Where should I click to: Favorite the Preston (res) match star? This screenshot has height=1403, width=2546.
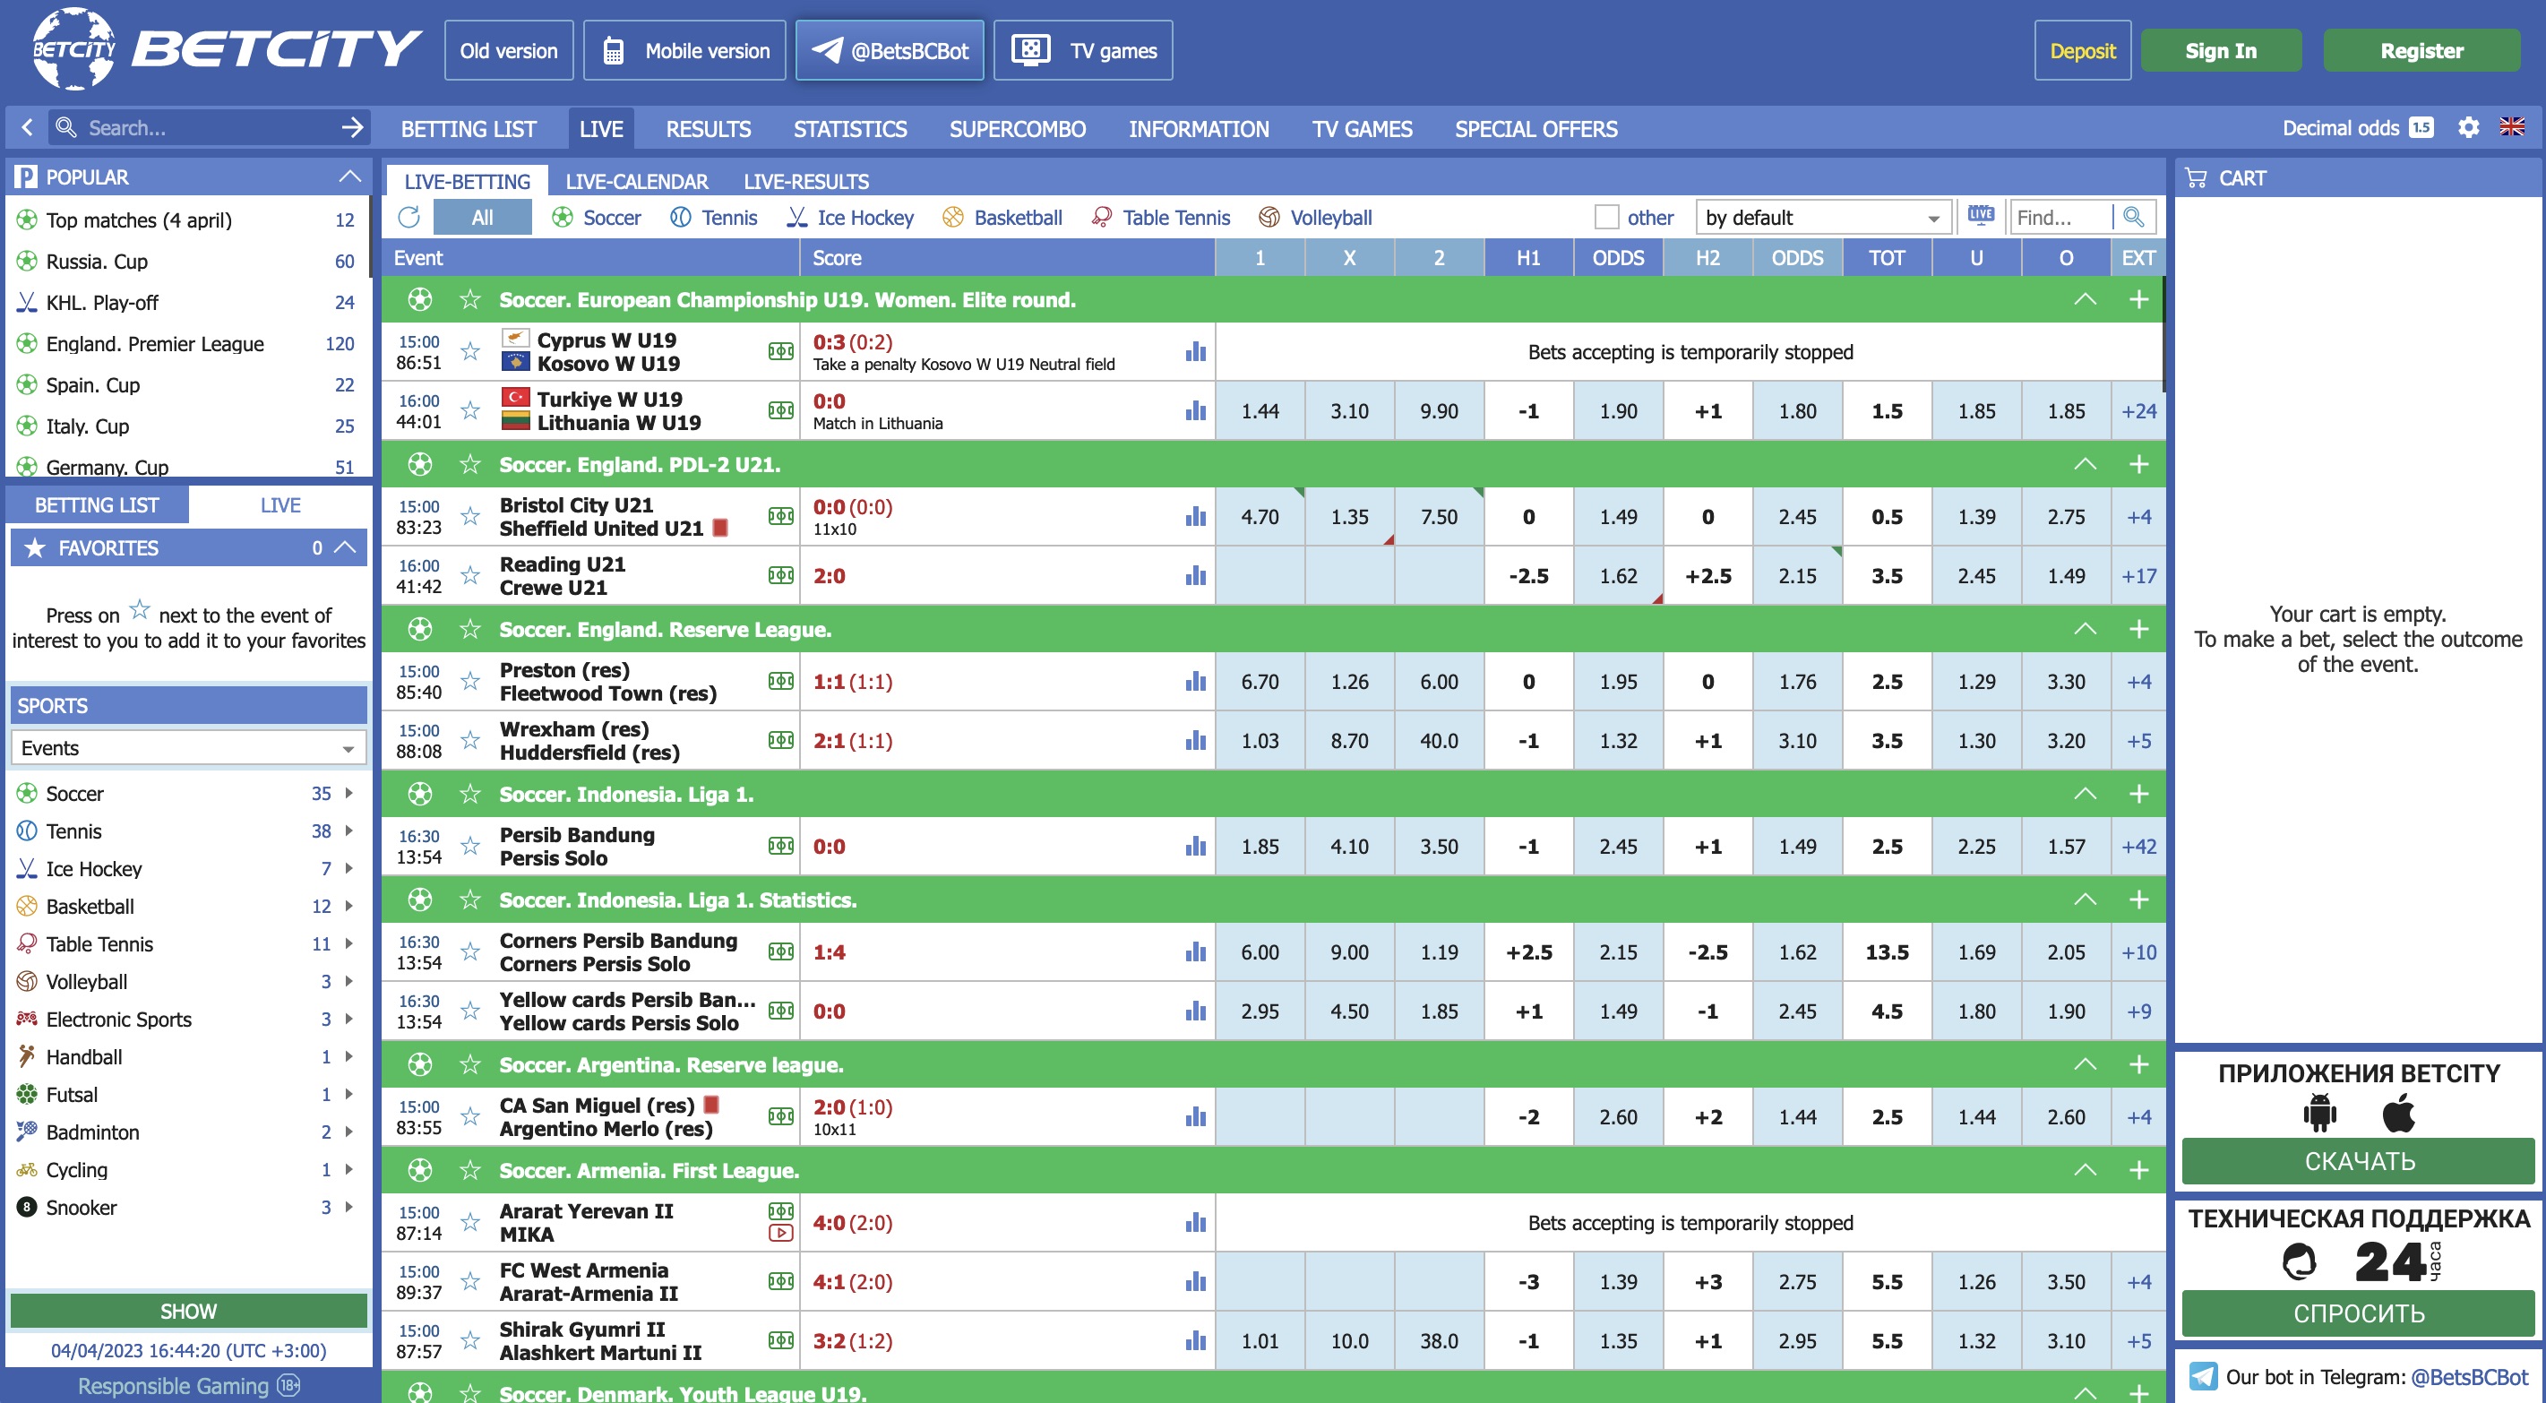(x=470, y=681)
